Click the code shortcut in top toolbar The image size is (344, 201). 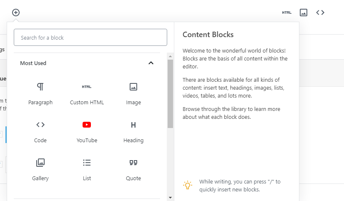pos(320,13)
